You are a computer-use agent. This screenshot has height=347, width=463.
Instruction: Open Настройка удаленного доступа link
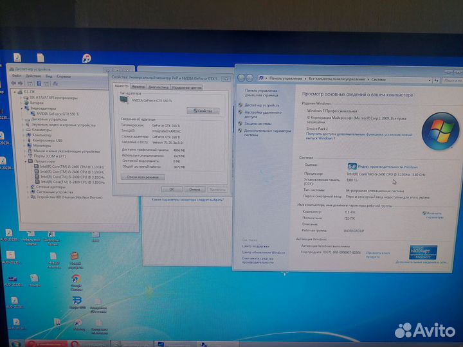coord(263,114)
